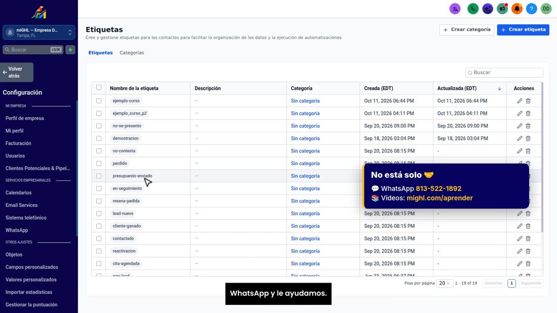
Task: Click the green lightning quick actions icon
Action: [70, 50]
